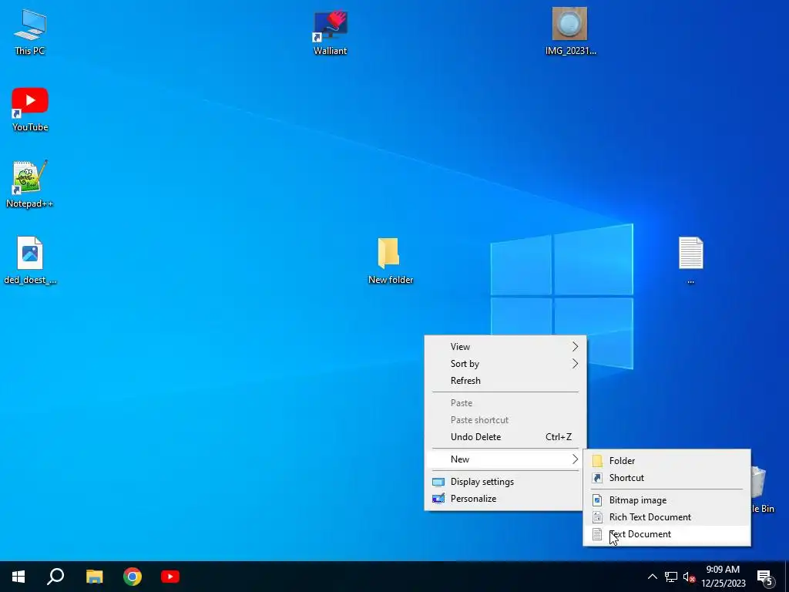Click the Ctrl+Z shortcut label

coord(559,437)
